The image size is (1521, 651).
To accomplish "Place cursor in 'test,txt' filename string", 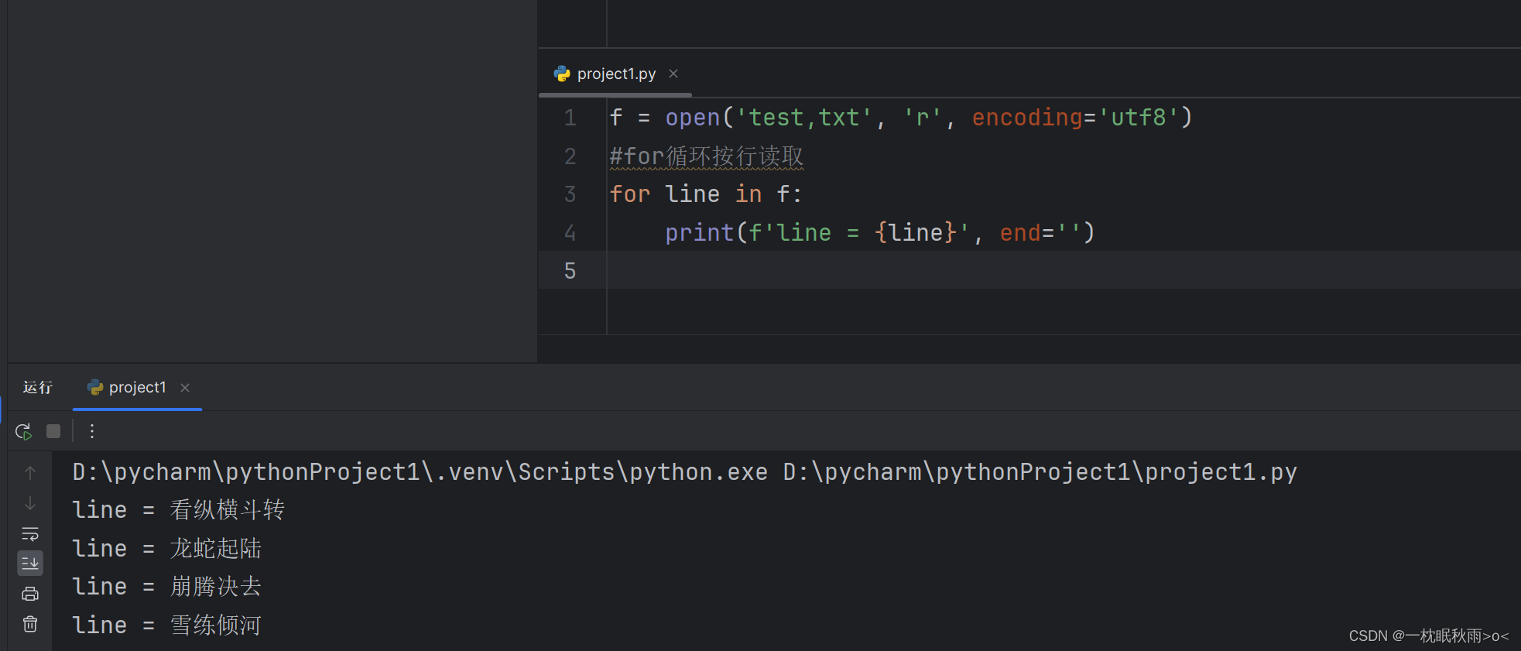I will click(804, 118).
